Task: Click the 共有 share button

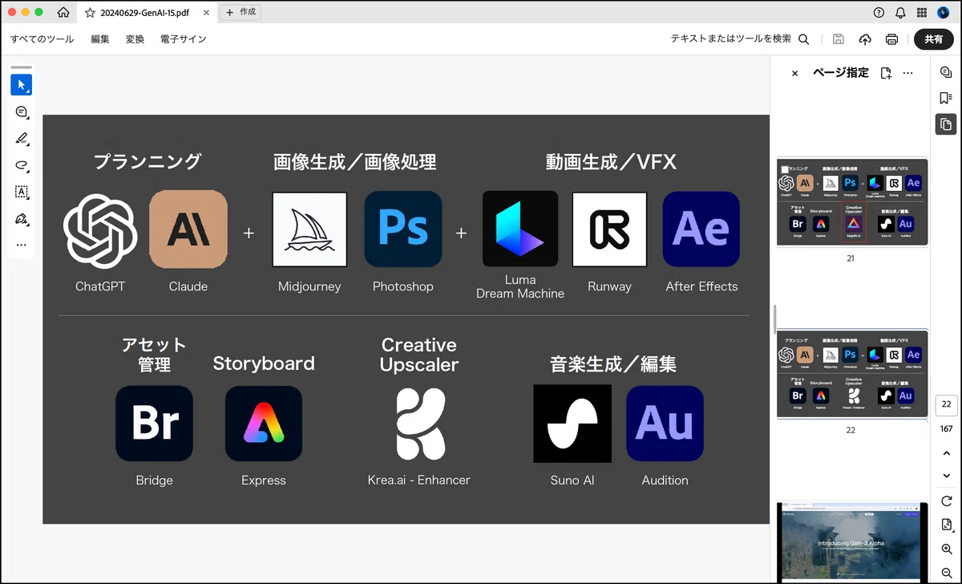Action: pyautogui.click(x=934, y=39)
